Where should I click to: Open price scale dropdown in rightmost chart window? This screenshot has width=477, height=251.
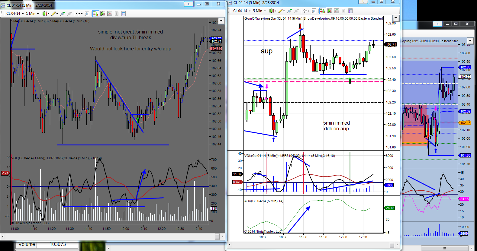point(470,41)
